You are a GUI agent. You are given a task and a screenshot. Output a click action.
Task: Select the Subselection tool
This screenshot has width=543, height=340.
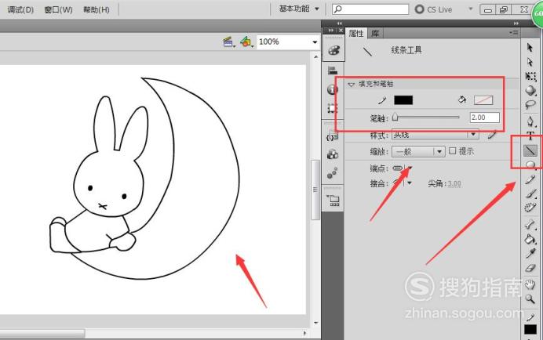click(530, 62)
